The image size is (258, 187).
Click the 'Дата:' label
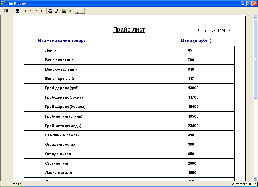tap(202, 31)
